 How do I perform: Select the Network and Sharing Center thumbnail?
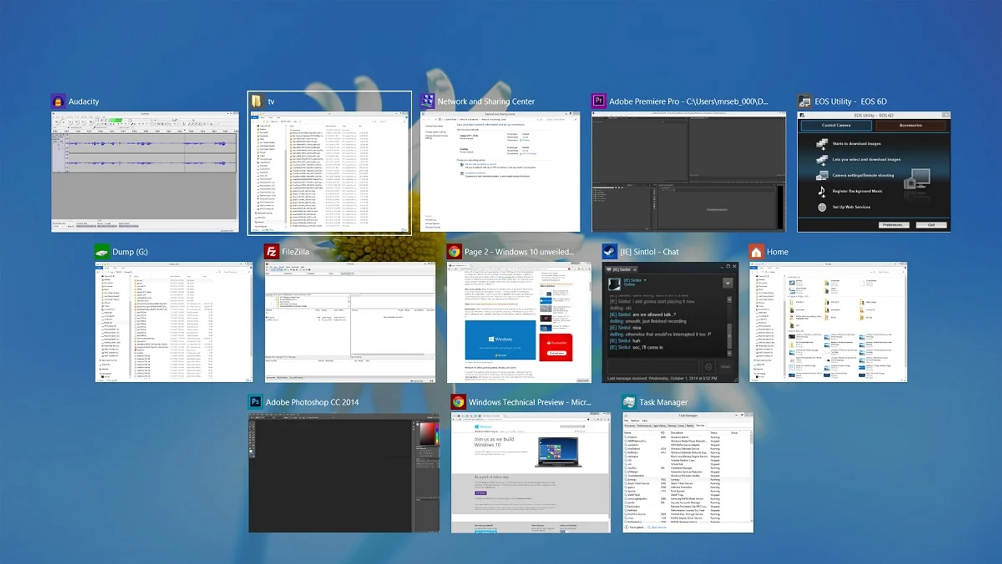[500, 172]
